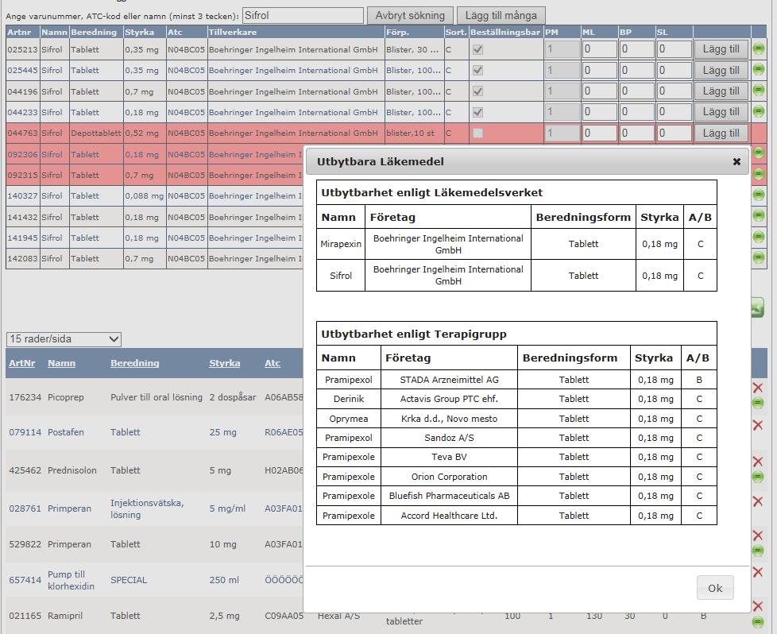
Task: Click ML field for row 044763
Action: pyautogui.click(x=600, y=133)
